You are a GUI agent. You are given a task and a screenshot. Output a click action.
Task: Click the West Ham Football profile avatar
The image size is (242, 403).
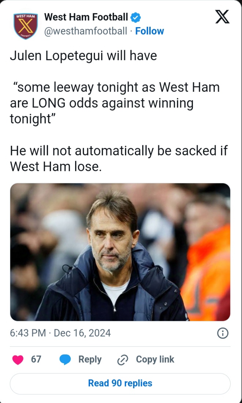[26, 26]
